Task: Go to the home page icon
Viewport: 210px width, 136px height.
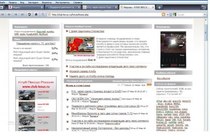Action: pyautogui.click(x=36, y=15)
